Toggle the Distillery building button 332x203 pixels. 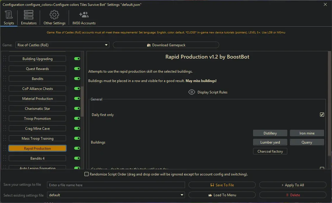(270, 133)
